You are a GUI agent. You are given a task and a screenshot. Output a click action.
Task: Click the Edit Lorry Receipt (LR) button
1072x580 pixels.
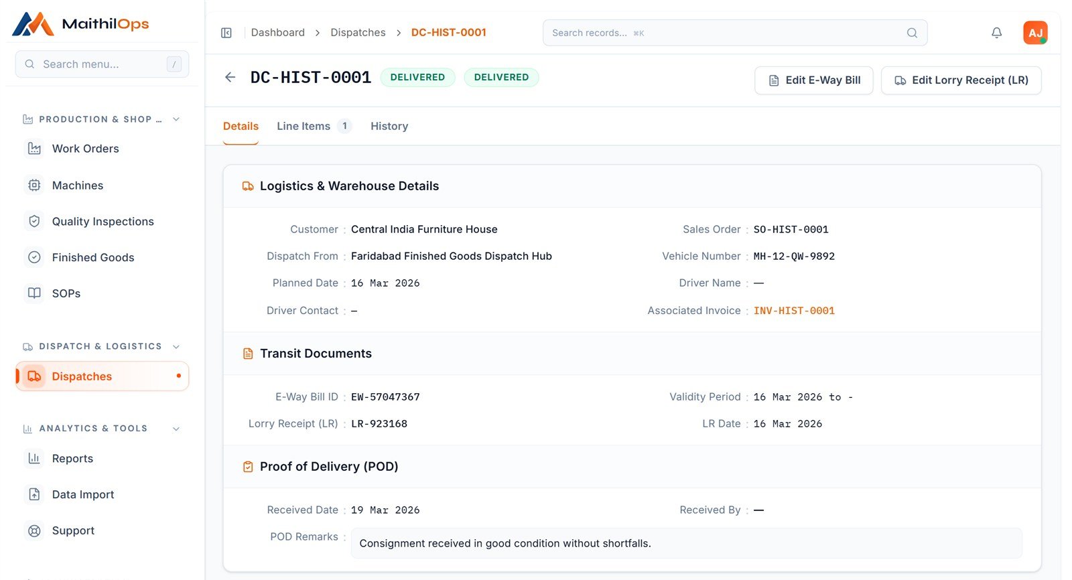click(x=961, y=80)
